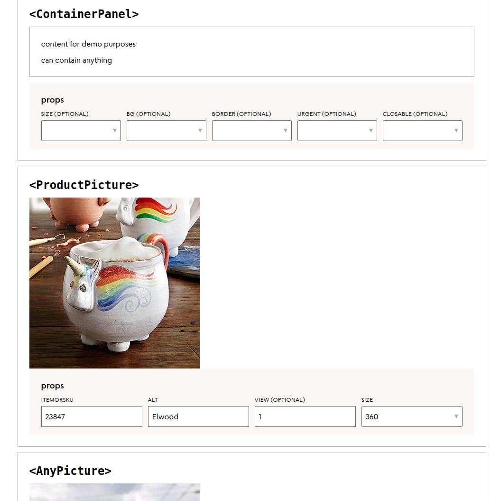Expand the BG (OPTIONAL) dropdown

pos(167,131)
